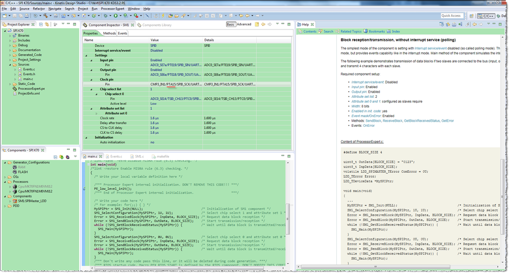Screen dimensions: 509x273
Task: Switch to Basic view mode
Action: (231, 24)
